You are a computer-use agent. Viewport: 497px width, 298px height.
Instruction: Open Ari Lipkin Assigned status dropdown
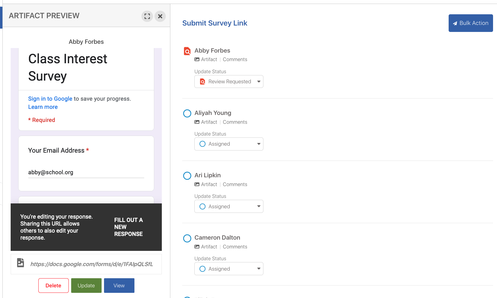pyautogui.click(x=229, y=206)
